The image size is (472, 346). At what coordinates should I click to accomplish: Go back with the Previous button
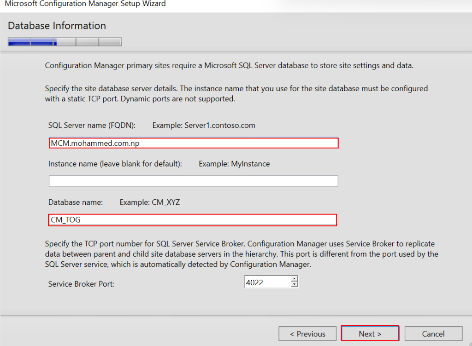tap(307, 334)
